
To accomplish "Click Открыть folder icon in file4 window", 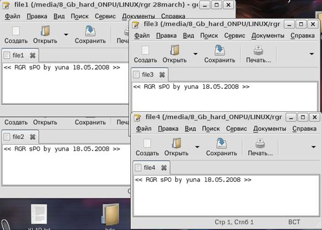I will click(x=176, y=143).
